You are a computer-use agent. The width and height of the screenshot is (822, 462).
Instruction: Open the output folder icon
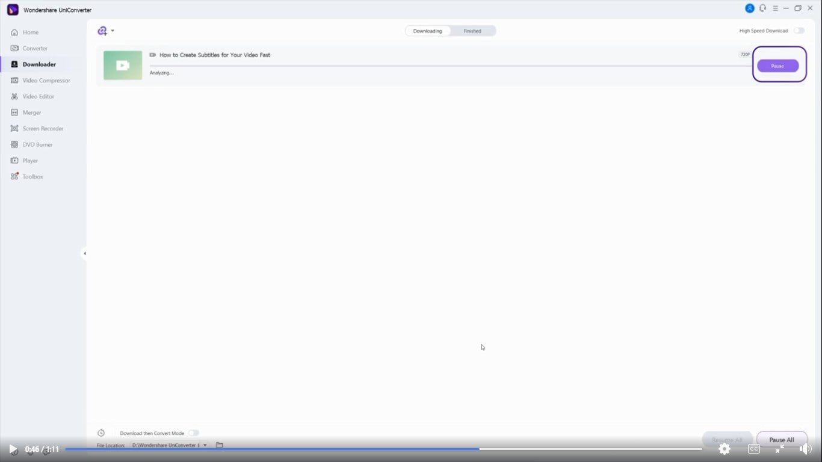[x=220, y=445]
